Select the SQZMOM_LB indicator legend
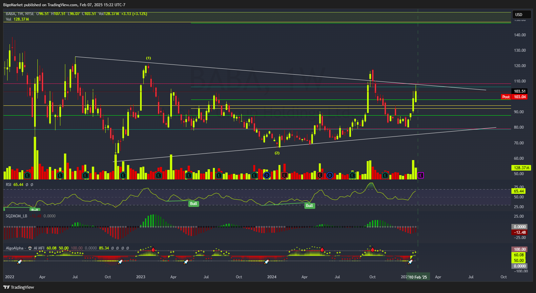 coord(16,216)
